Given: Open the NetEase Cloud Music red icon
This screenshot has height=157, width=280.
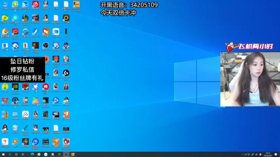Looking at the screenshot, I should coord(36,4).
